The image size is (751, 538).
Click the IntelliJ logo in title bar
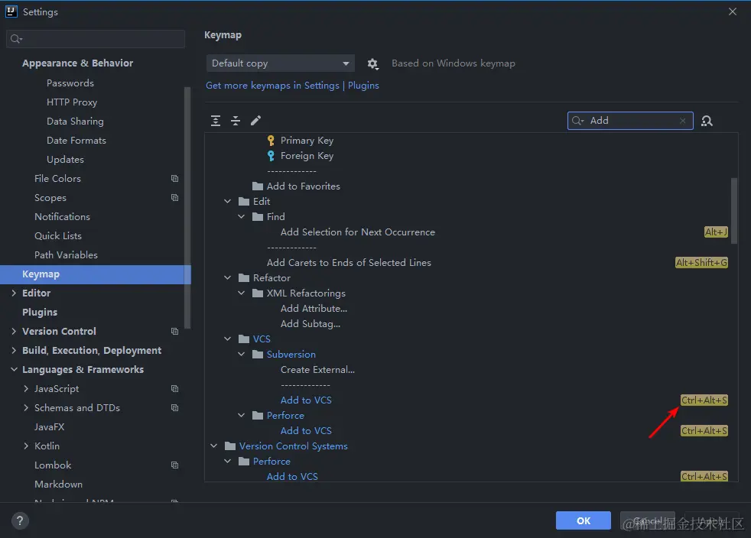[11, 11]
